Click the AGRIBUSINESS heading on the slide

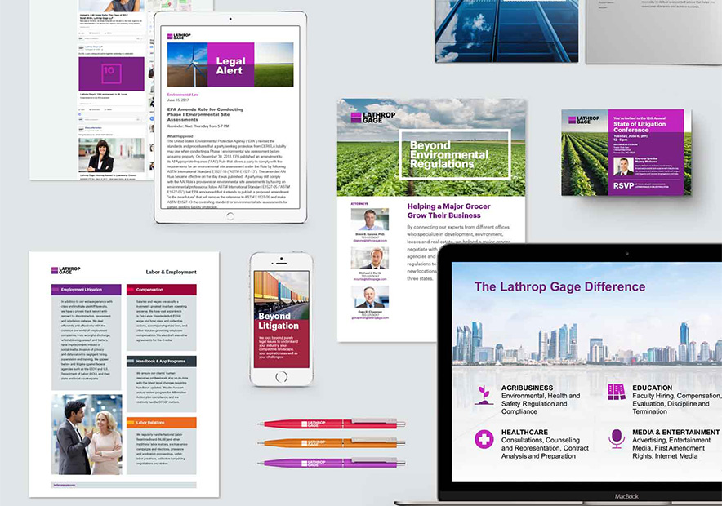(x=528, y=388)
